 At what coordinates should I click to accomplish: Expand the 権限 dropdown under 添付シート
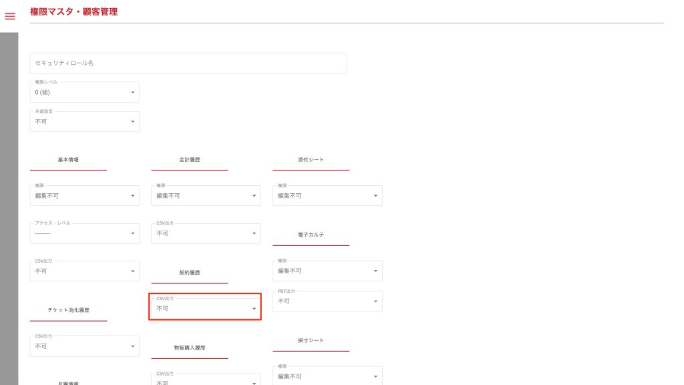pos(327,196)
